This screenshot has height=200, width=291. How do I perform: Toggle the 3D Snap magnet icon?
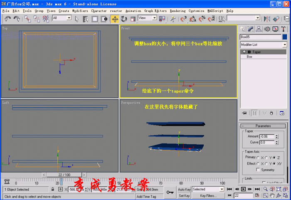coord(183,19)
